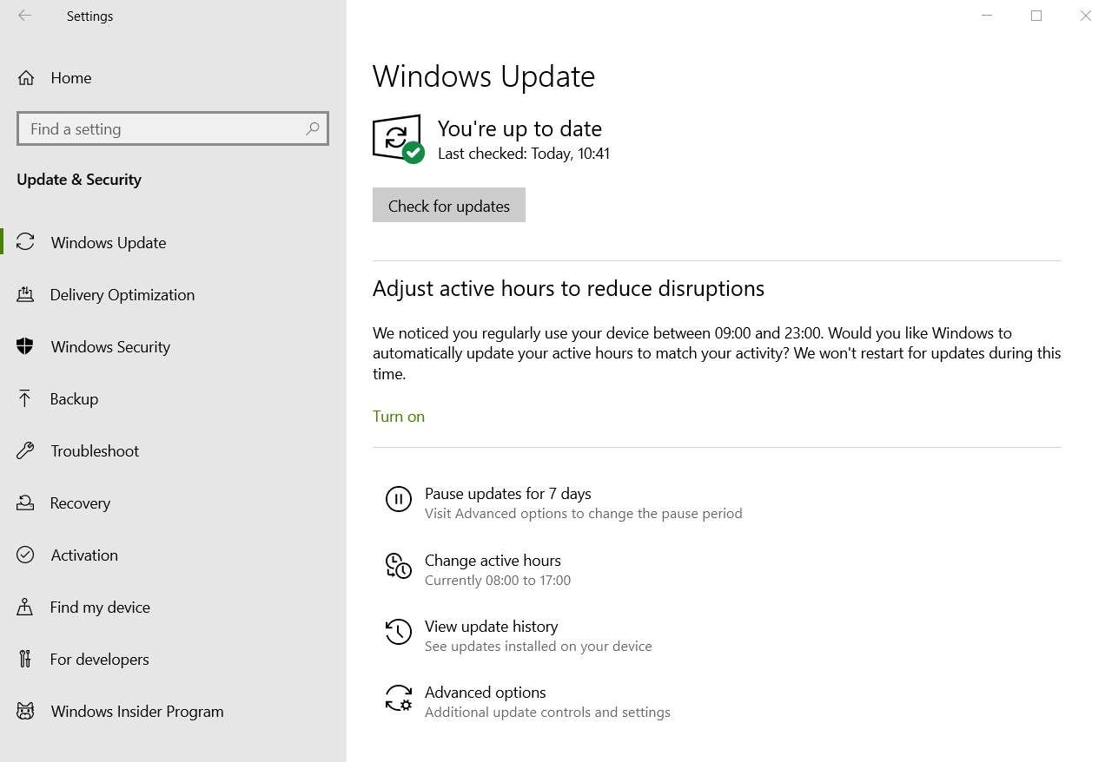
Task: Click 'Additional update controls and settings' text
Action: [547, 713]
